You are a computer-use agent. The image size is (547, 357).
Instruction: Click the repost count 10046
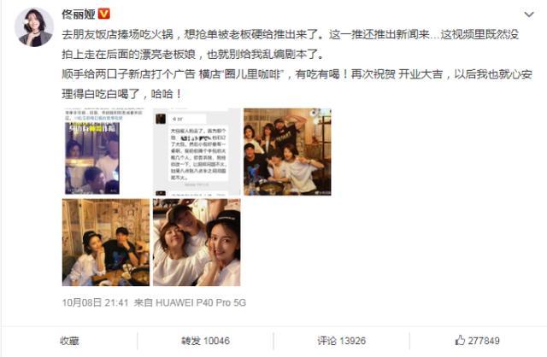pos(216,341)
